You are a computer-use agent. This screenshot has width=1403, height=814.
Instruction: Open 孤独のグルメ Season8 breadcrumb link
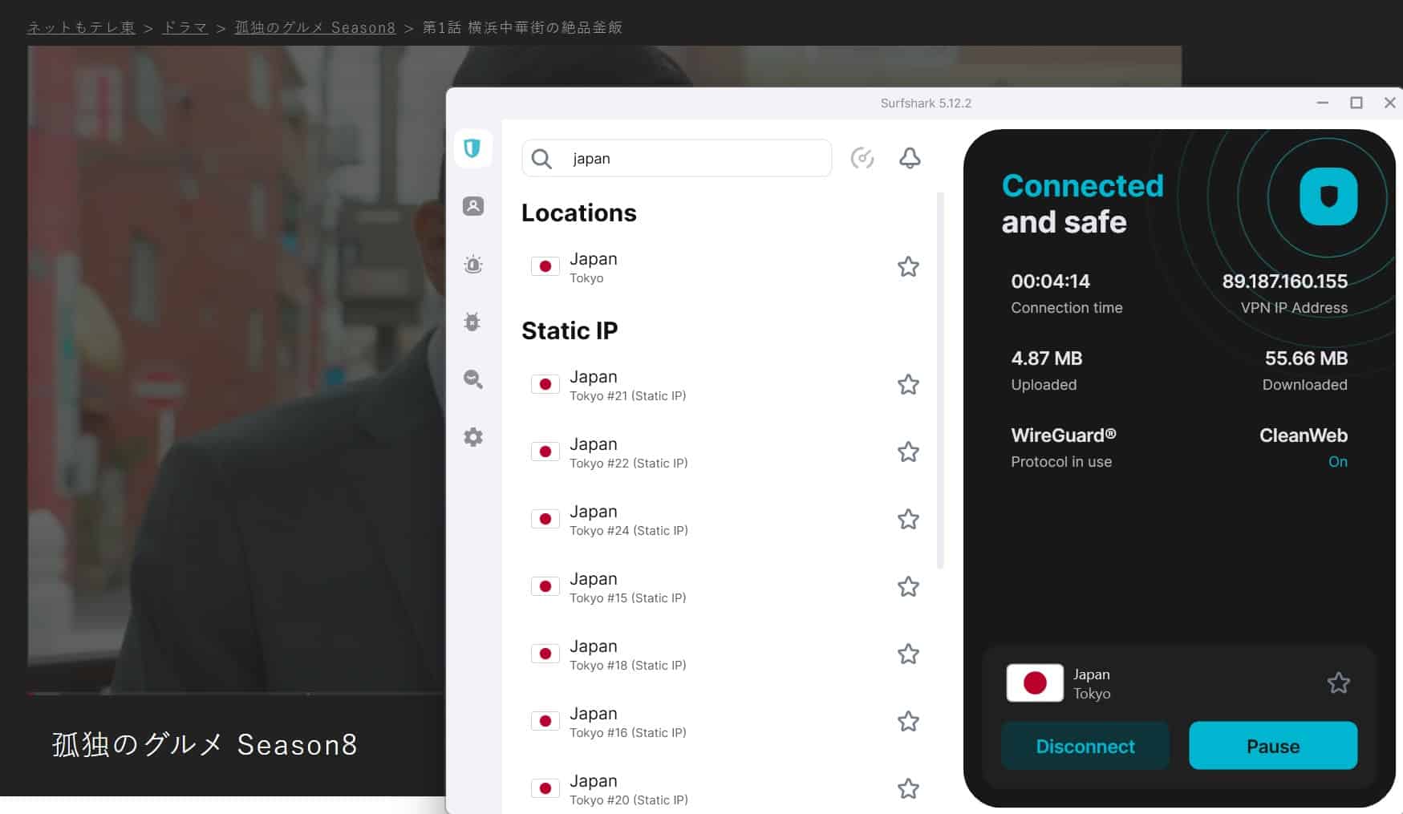[x=314, y=27]
